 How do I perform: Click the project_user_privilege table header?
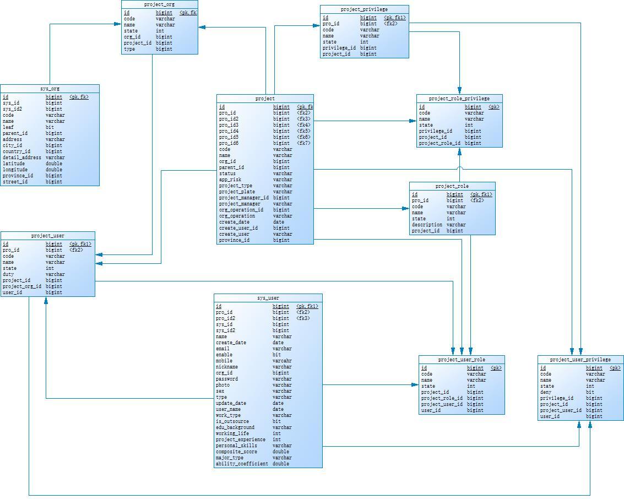point(580,360)
